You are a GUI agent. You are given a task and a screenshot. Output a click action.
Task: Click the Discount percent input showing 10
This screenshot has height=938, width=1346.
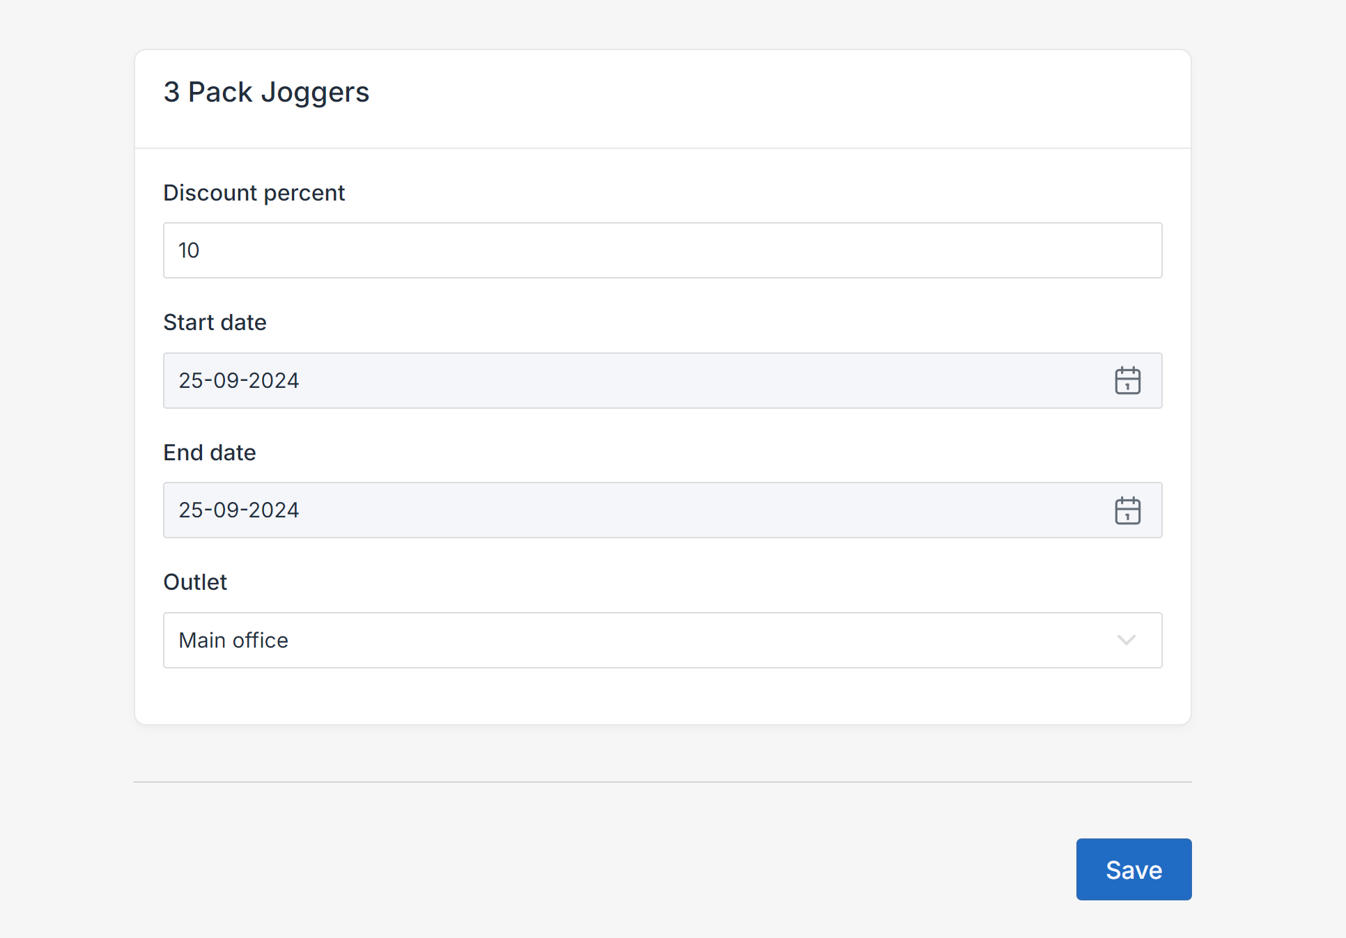[x=627, y=250]
